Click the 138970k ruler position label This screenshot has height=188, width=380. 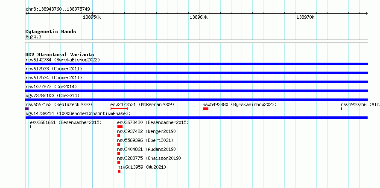click(x=305, y=17)
